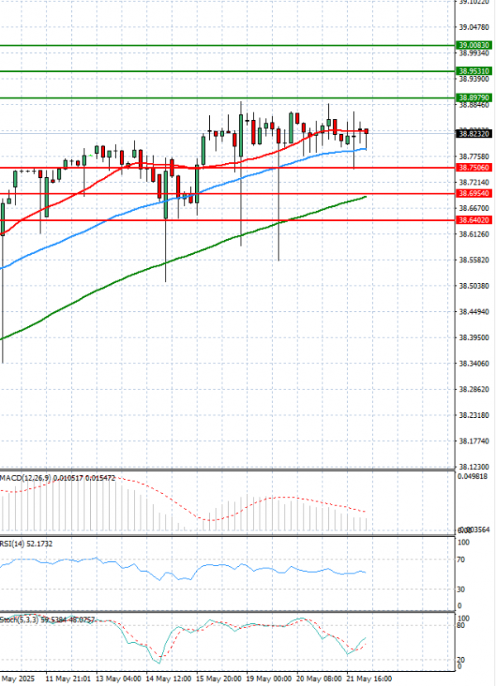
Task: Click the 14 May 12:00 time label
Action: click(x=169, y=679)
